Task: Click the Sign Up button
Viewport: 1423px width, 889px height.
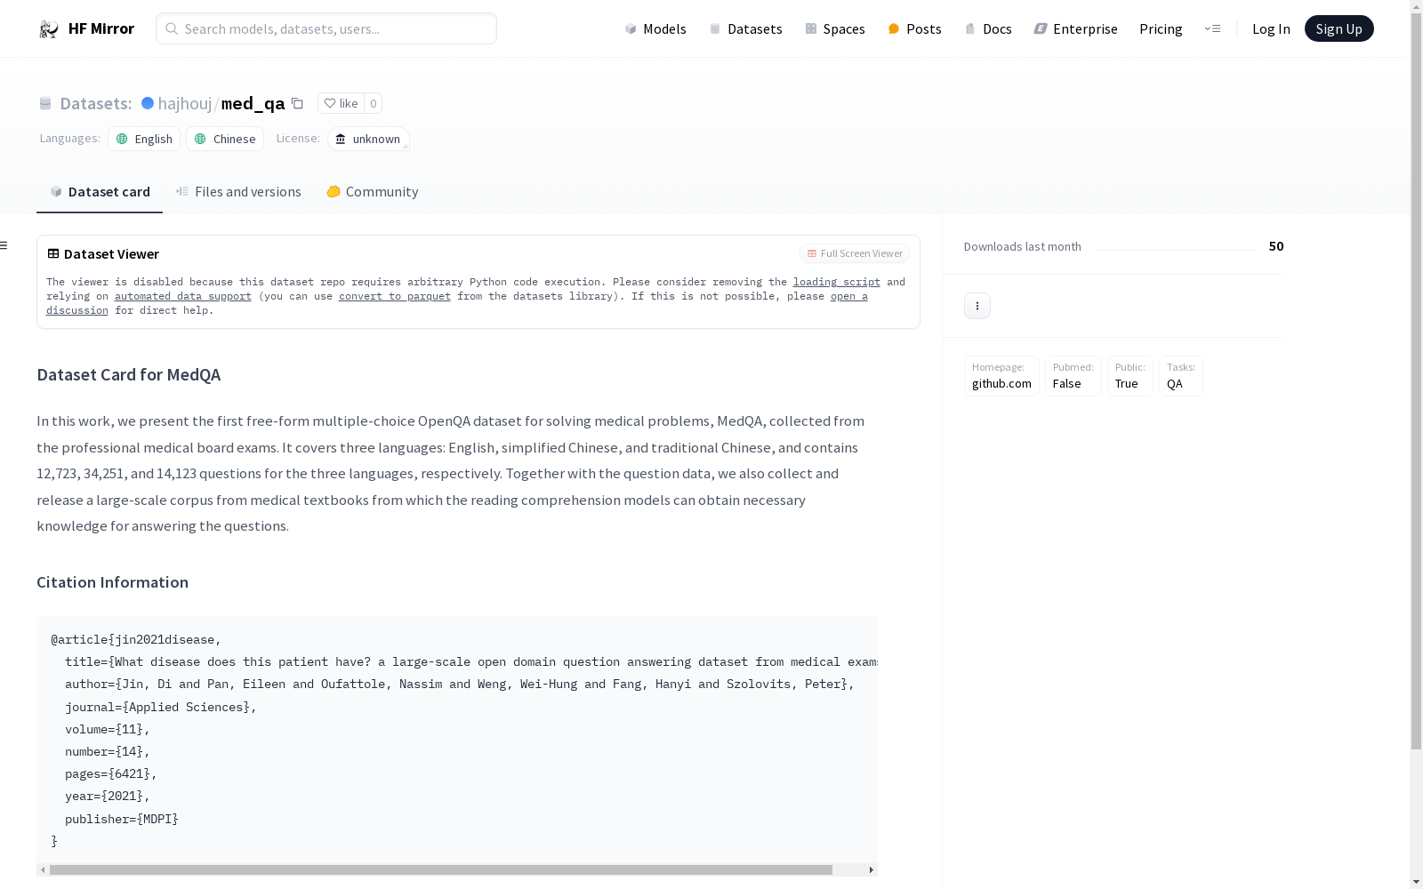Action: [x=1339, y=28]
